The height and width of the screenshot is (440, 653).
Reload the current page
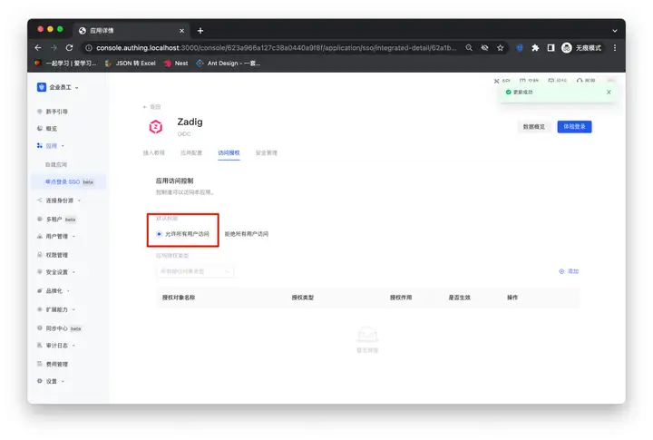[x=69, y=48]
